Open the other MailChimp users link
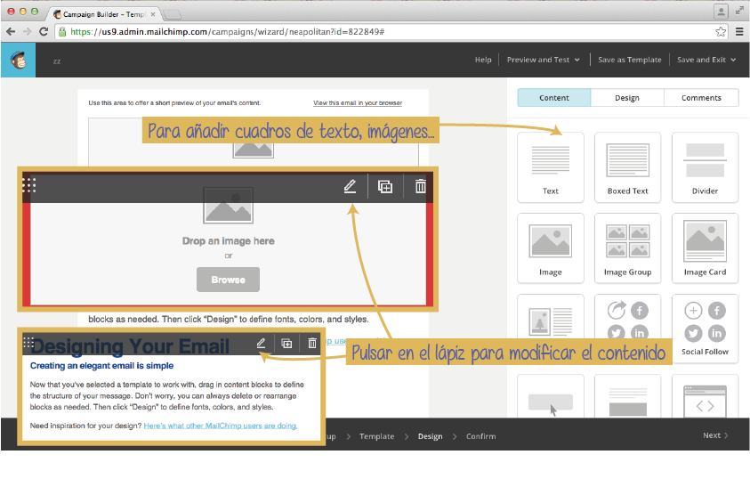The width and height of the screenshot is (750, 479). tap(221, 426)
